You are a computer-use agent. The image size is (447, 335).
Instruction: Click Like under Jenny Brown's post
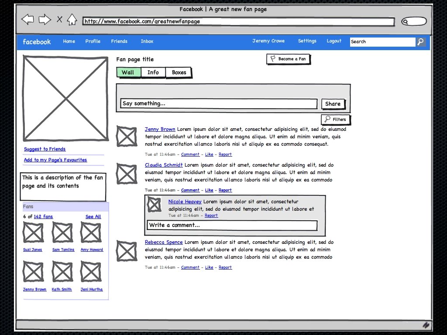click(209, 154)
